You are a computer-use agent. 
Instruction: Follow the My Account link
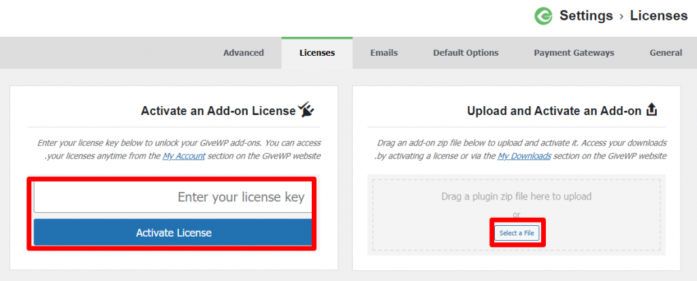(184, 156)
